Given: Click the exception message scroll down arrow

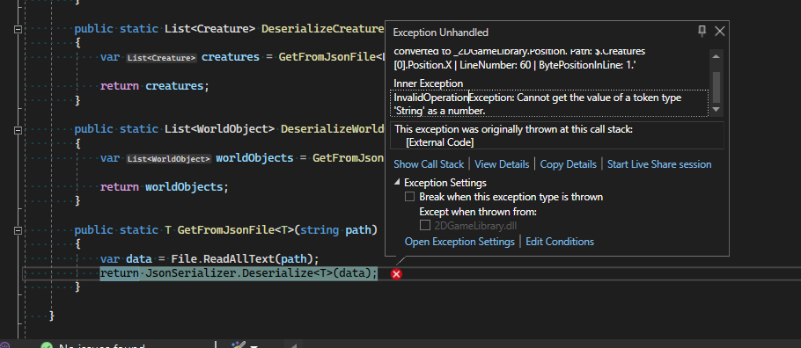Looking at the screenshot, I should pos(716,109).
